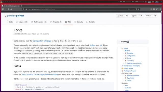This screenshot has width=163, height=92.
Task: Open the backlight module sidebar link
Action: coord(128,88)
